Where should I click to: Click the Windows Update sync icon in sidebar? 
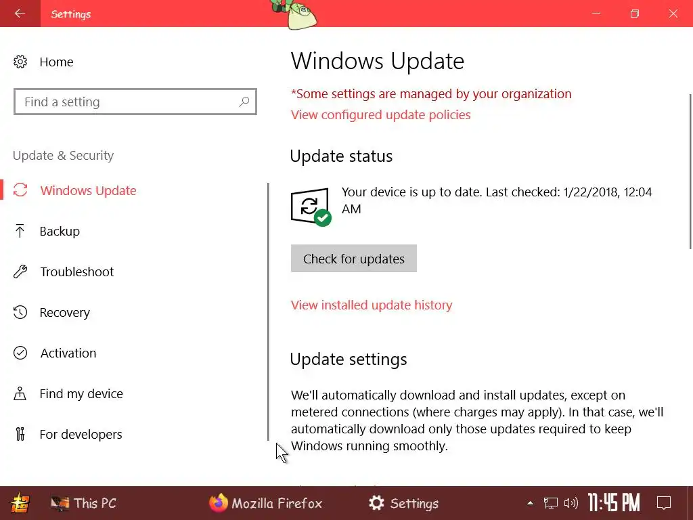(20, 190)
